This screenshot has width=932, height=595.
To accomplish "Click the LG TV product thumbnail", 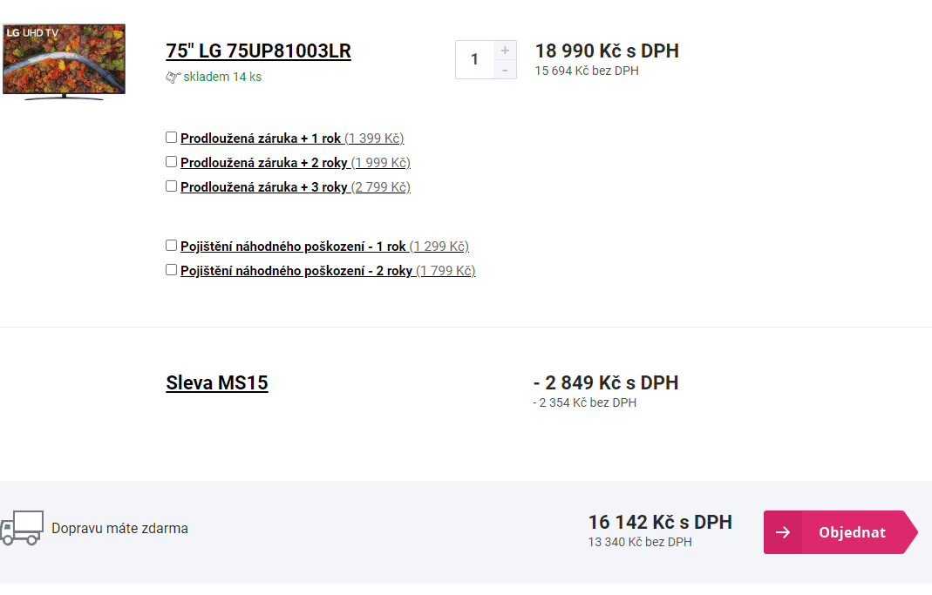I will tap(64, 61).
